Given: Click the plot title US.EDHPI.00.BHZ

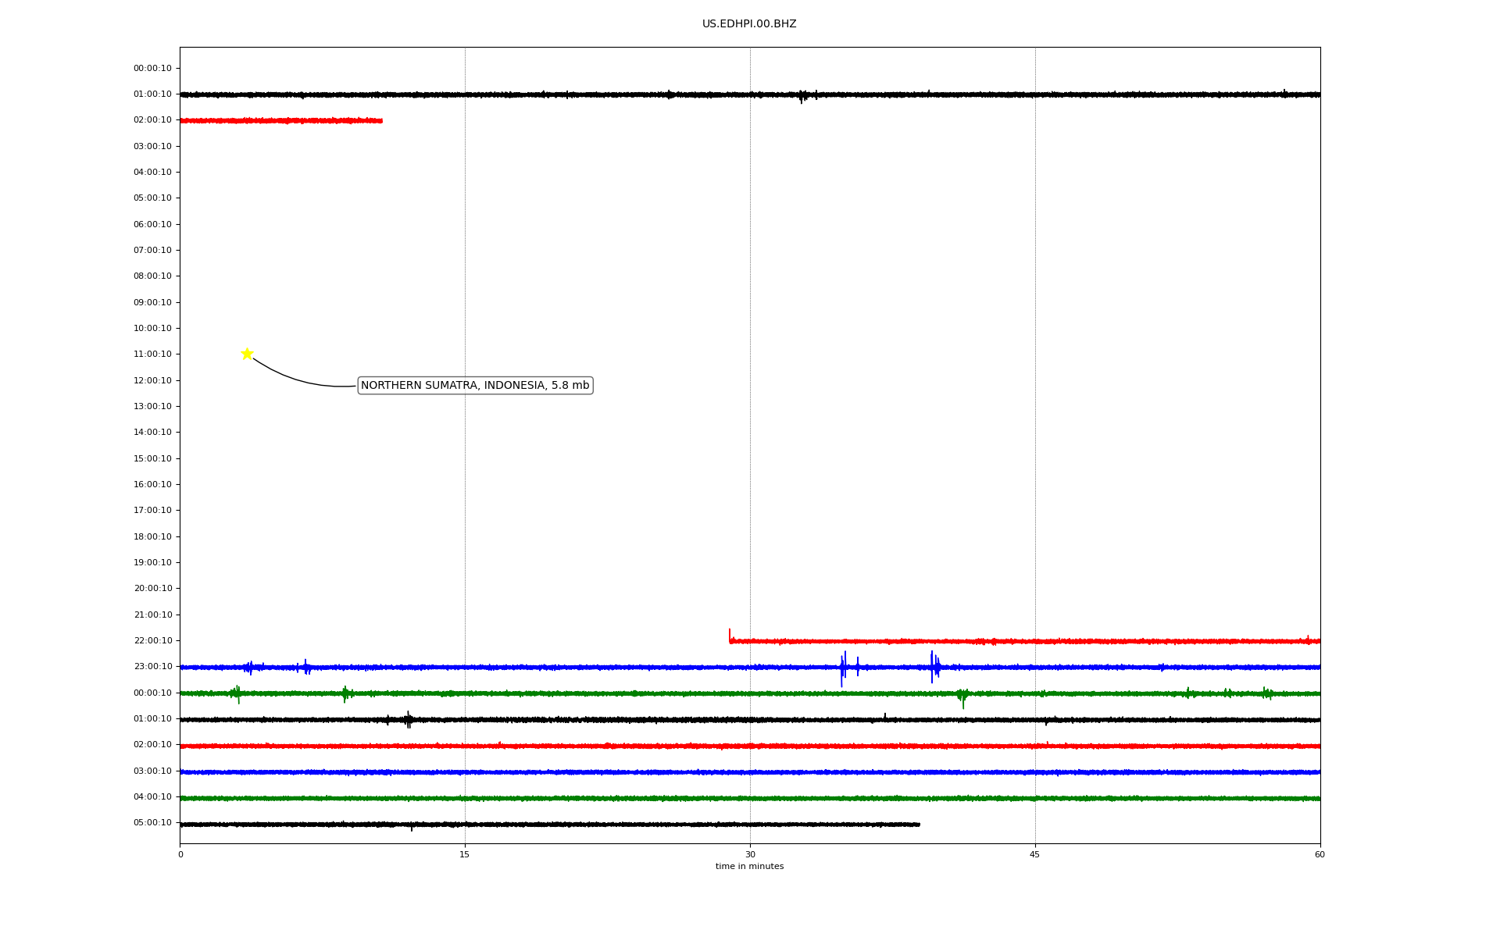Looking at the screenshot, I should tap(748, 24).
